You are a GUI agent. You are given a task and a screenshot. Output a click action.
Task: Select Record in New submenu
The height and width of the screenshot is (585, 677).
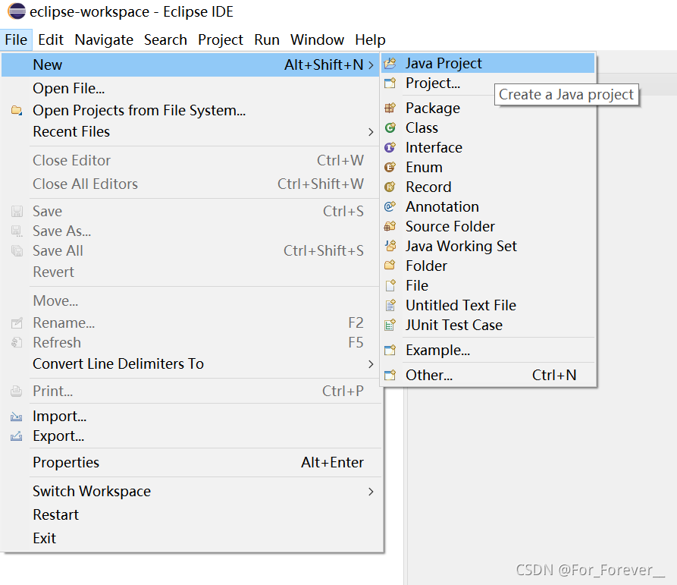[488, 187]
